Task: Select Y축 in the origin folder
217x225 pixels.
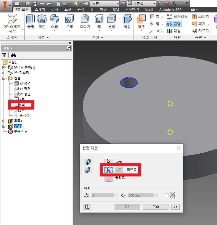Action: (x=22, y=105)
